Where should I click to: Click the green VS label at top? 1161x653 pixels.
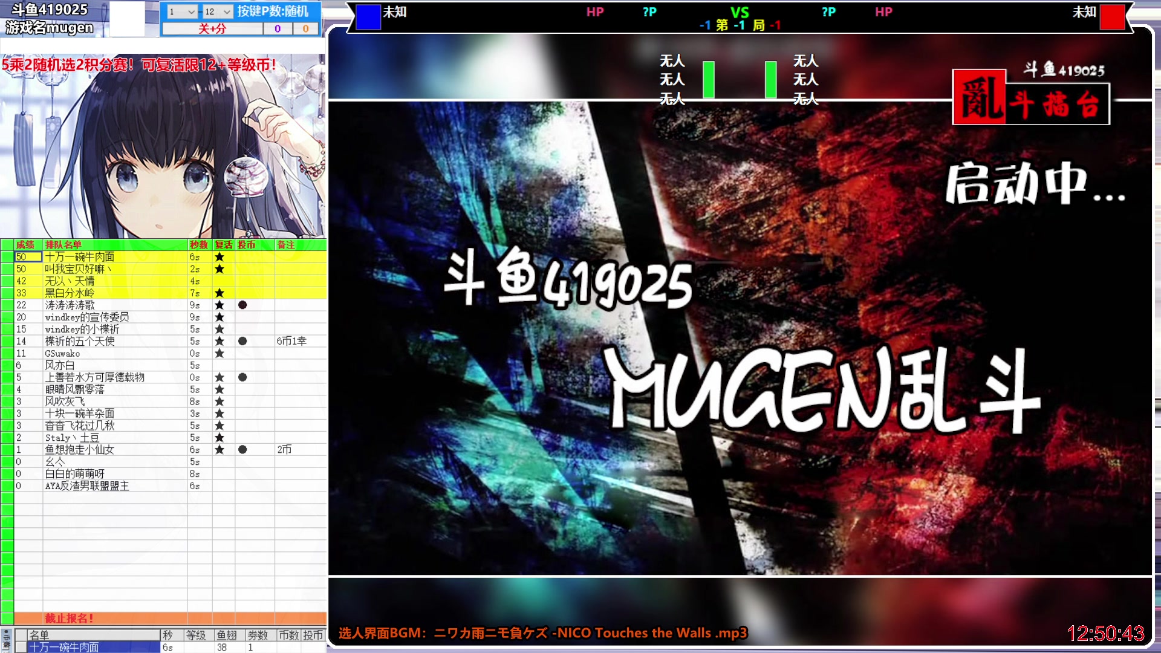(x=740, y=12)
